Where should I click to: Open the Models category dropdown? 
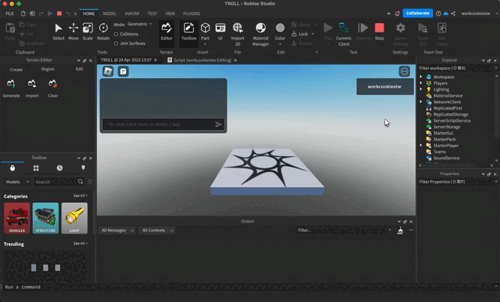17,182
